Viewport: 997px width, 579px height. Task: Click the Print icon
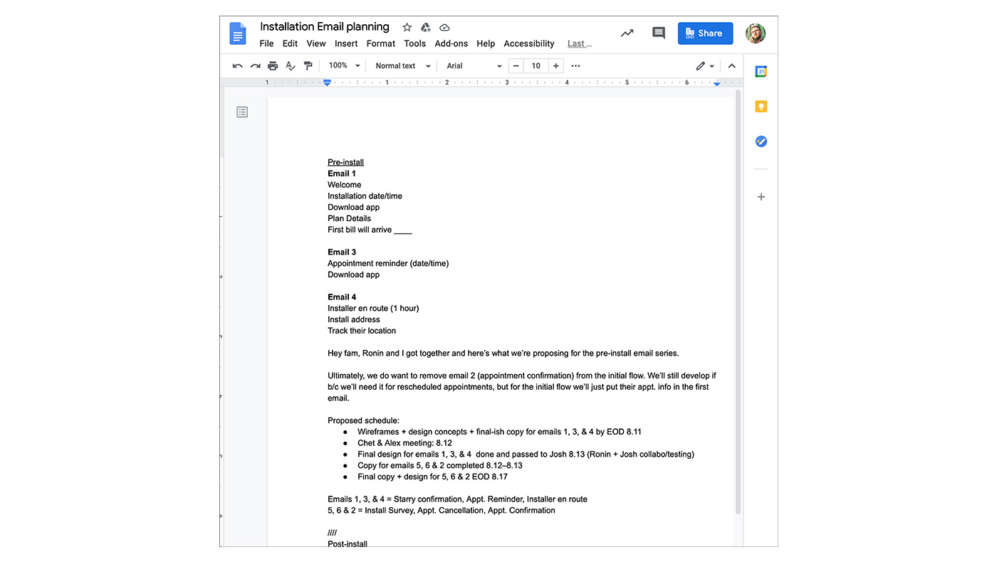coord(273,66)
